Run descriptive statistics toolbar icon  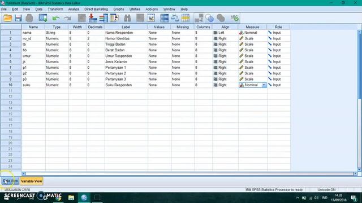(x=114, y=18)
